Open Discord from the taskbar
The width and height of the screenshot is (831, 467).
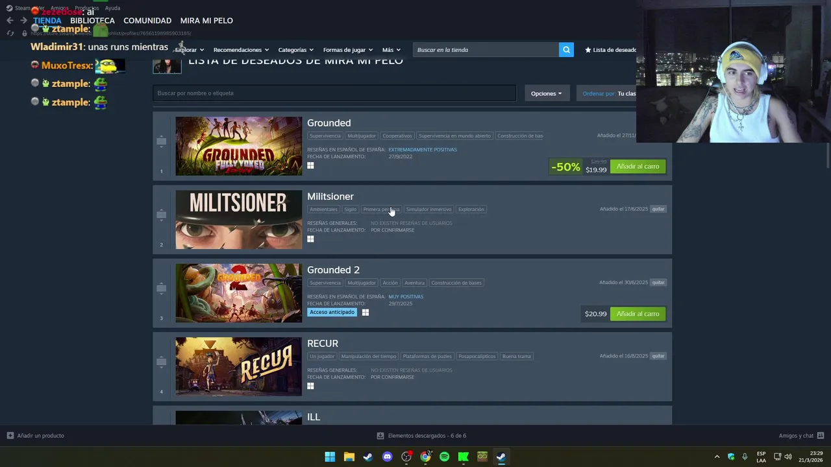[x=387, y=457]
